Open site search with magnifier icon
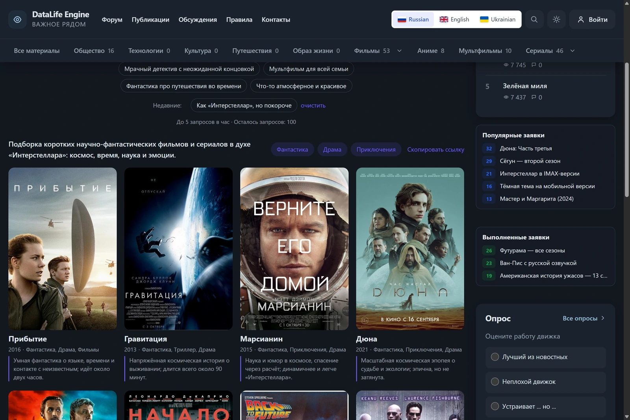Screen dimensions: 630x420 point(534,19)
